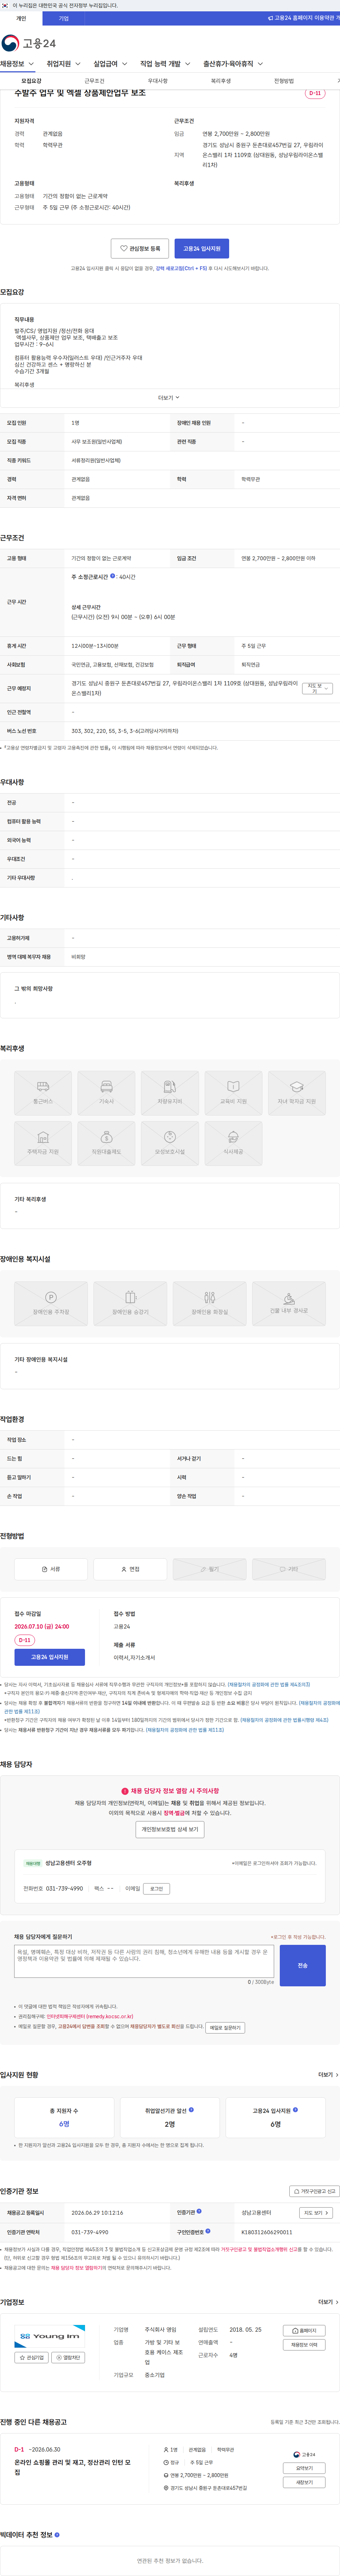Image resolution: width=340 pixels, height=2576 pixels.
Task: Click the 메일로 알림받기 button
Action: [x=225, y=2027]
